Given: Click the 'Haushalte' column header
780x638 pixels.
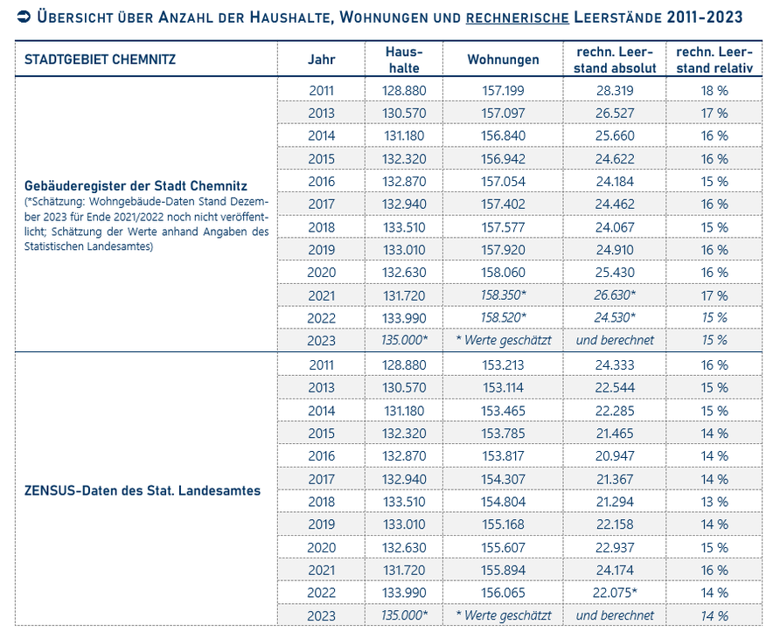Looking at the screenshot, I should (404, 59).
